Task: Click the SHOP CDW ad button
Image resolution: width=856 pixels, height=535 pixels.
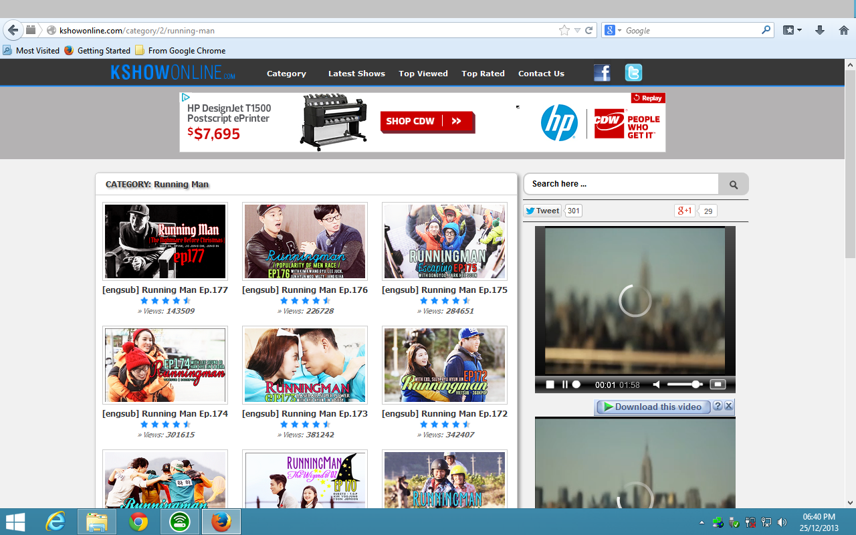Action: (x=427, y=122)
